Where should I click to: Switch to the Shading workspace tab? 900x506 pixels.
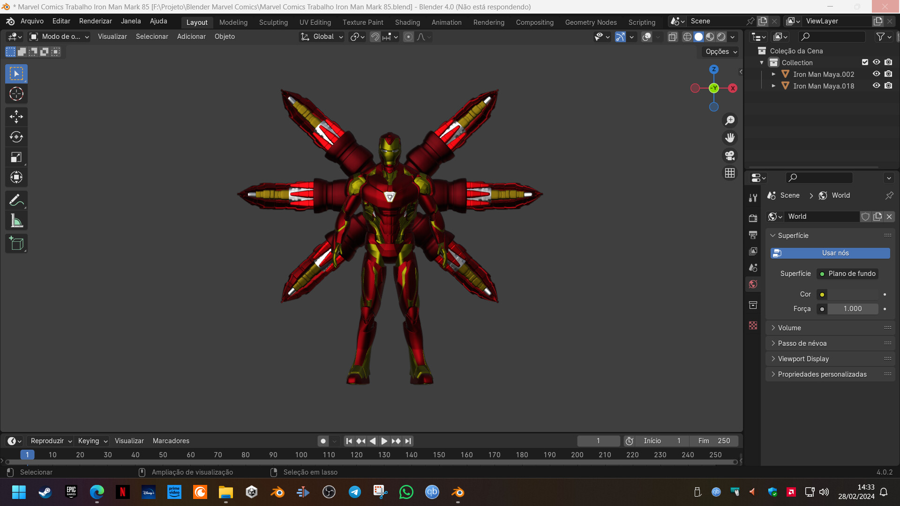point(407,22)
